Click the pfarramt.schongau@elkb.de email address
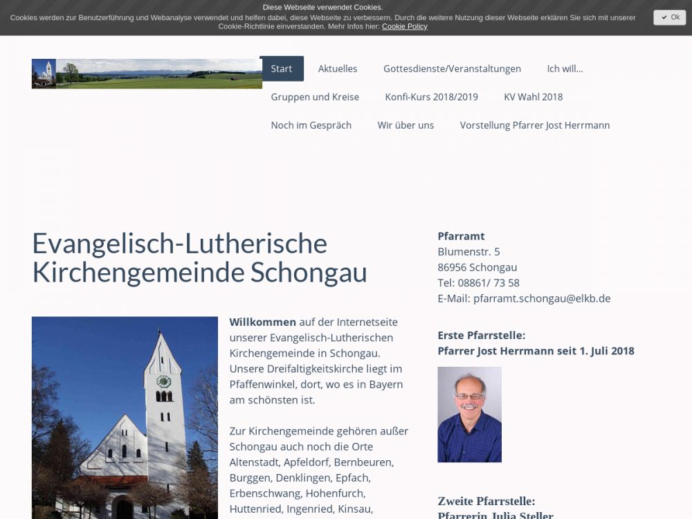The height and width of the screenshot is (519, 692). pos(541,298)
